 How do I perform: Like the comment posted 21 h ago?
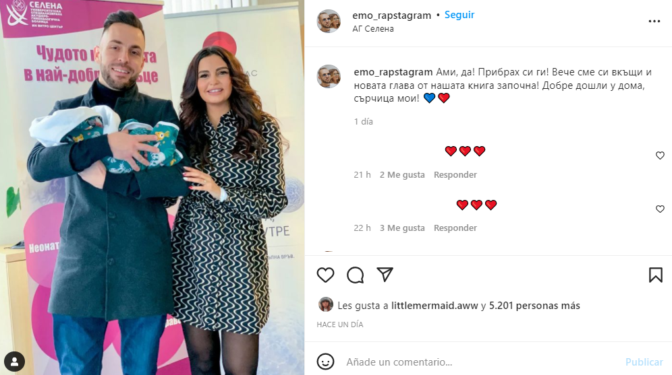pyautogui.click(x=660, y=156)
